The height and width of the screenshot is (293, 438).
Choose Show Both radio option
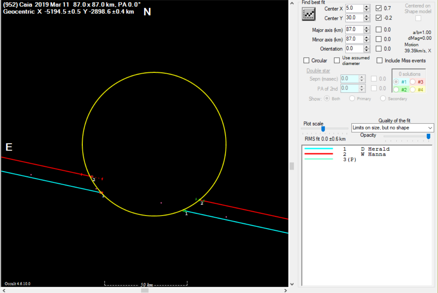pos(327,98)
